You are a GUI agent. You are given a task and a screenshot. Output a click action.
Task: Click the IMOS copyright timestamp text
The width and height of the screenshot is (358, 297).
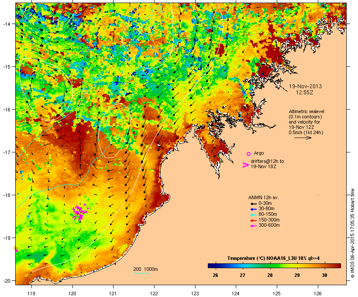click(x=353, y=233)
